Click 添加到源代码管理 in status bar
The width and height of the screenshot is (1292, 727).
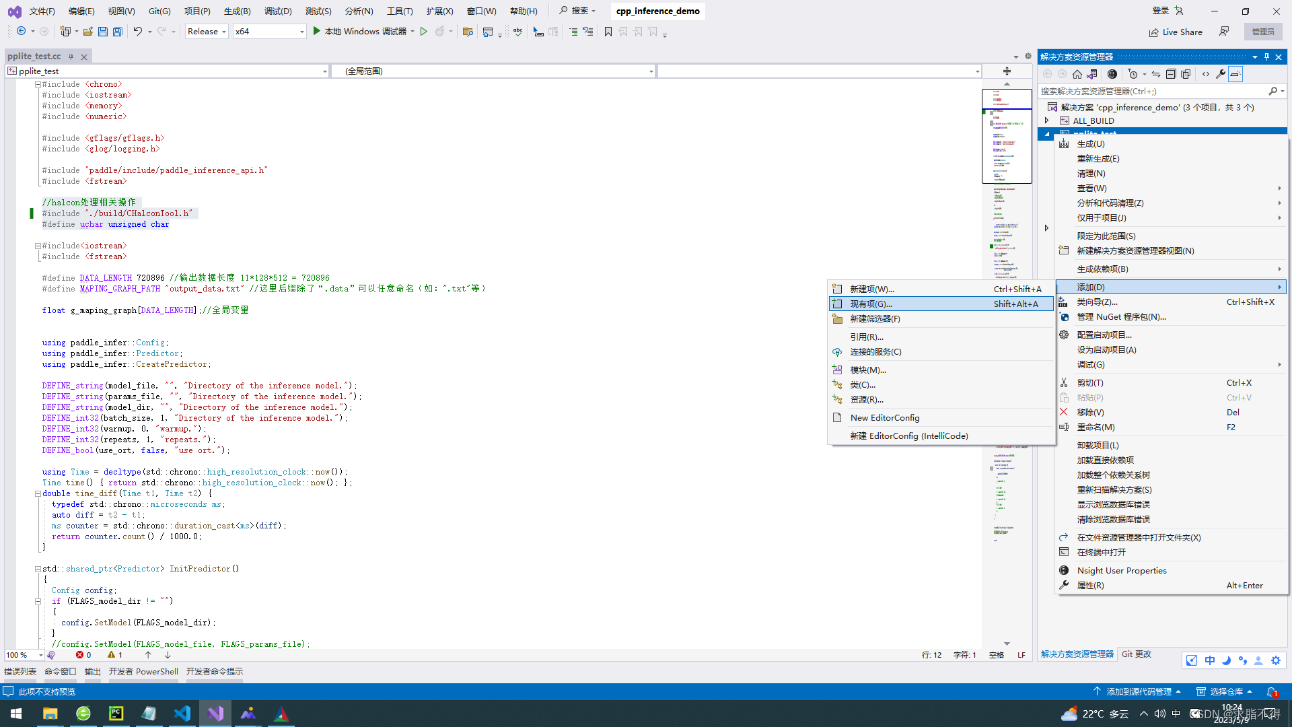coord(1139,691)
